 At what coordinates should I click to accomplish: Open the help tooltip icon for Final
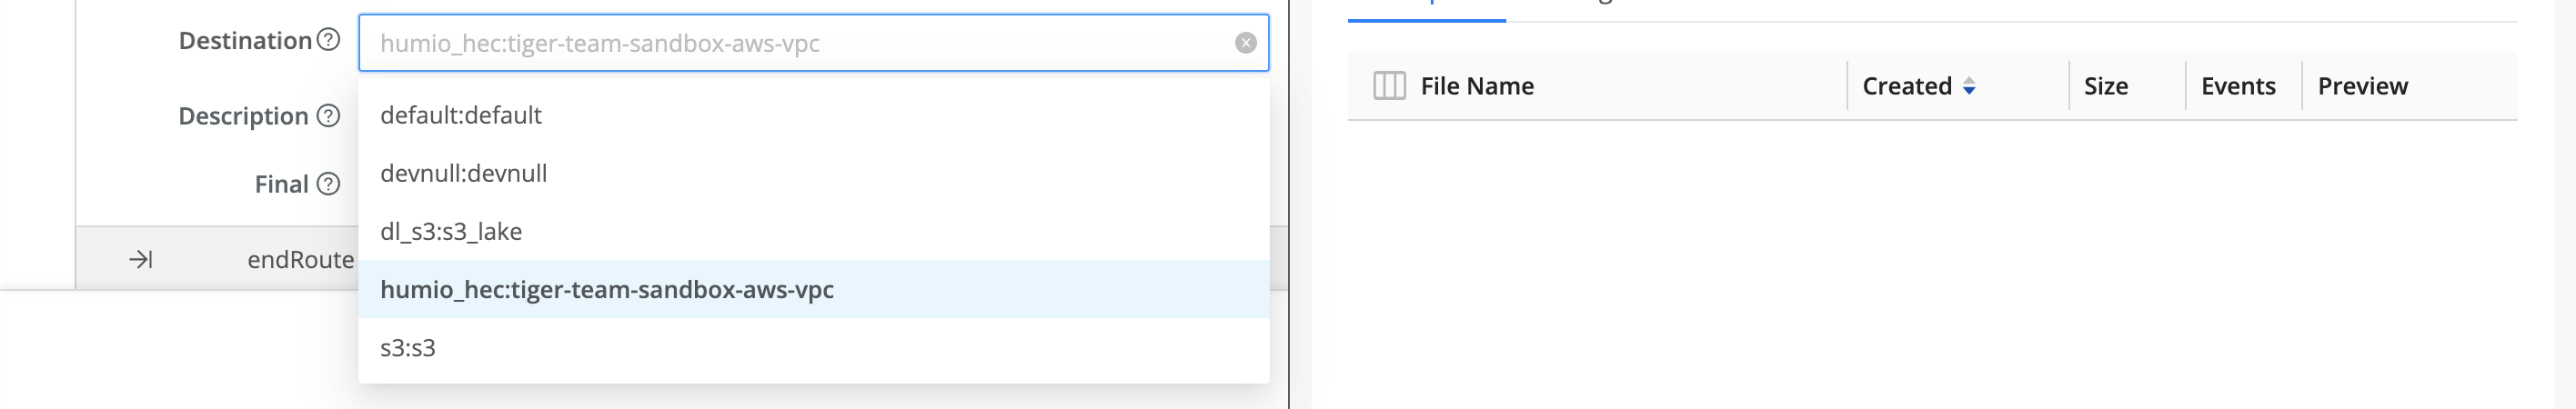coord(328,184)
